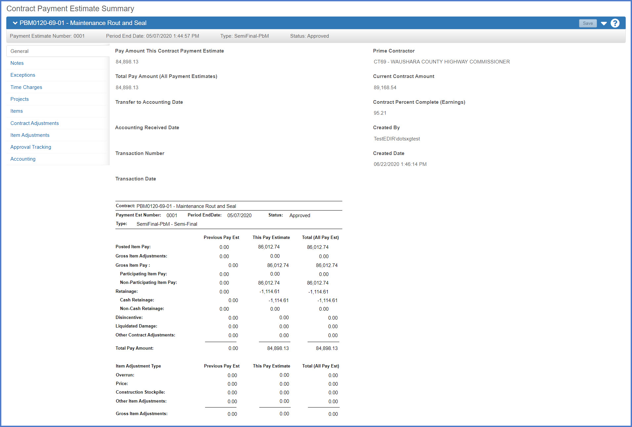The width and height of the screenshot is (632, 427).
Task: Click the Cash Retainage row label
Action: pos(137,300)
